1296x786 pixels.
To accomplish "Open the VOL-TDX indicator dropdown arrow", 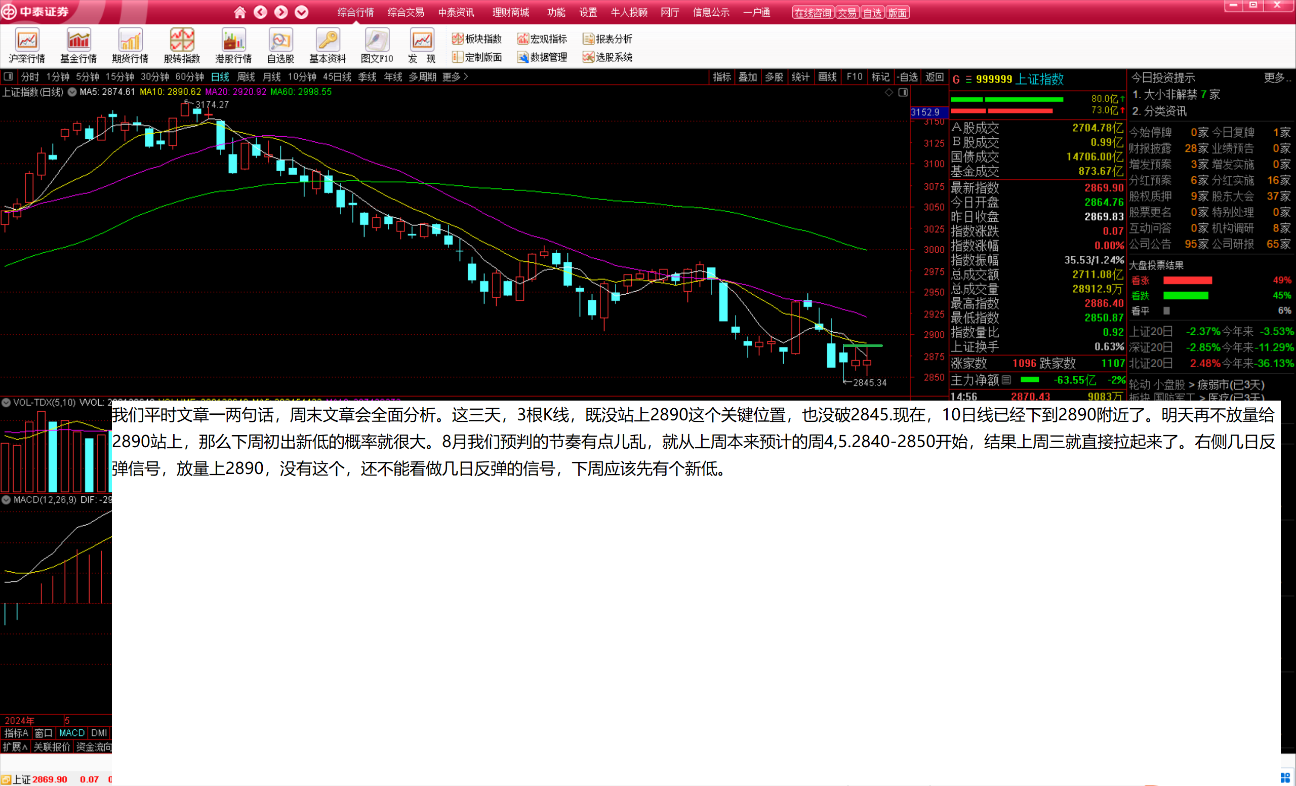I will 6,403.
